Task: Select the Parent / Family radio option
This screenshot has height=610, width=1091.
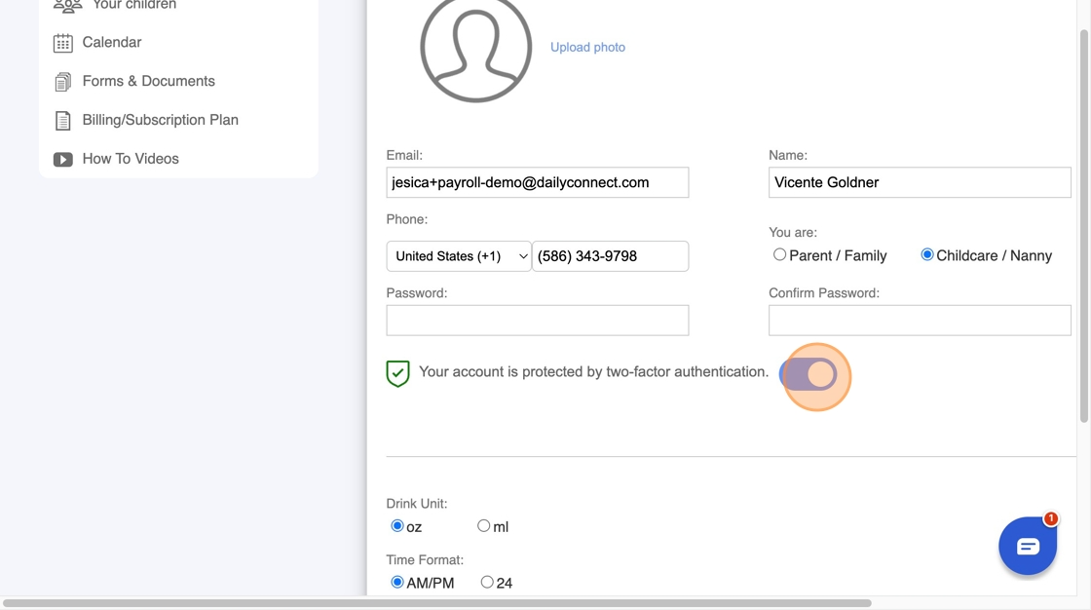Action: point(779,255)
